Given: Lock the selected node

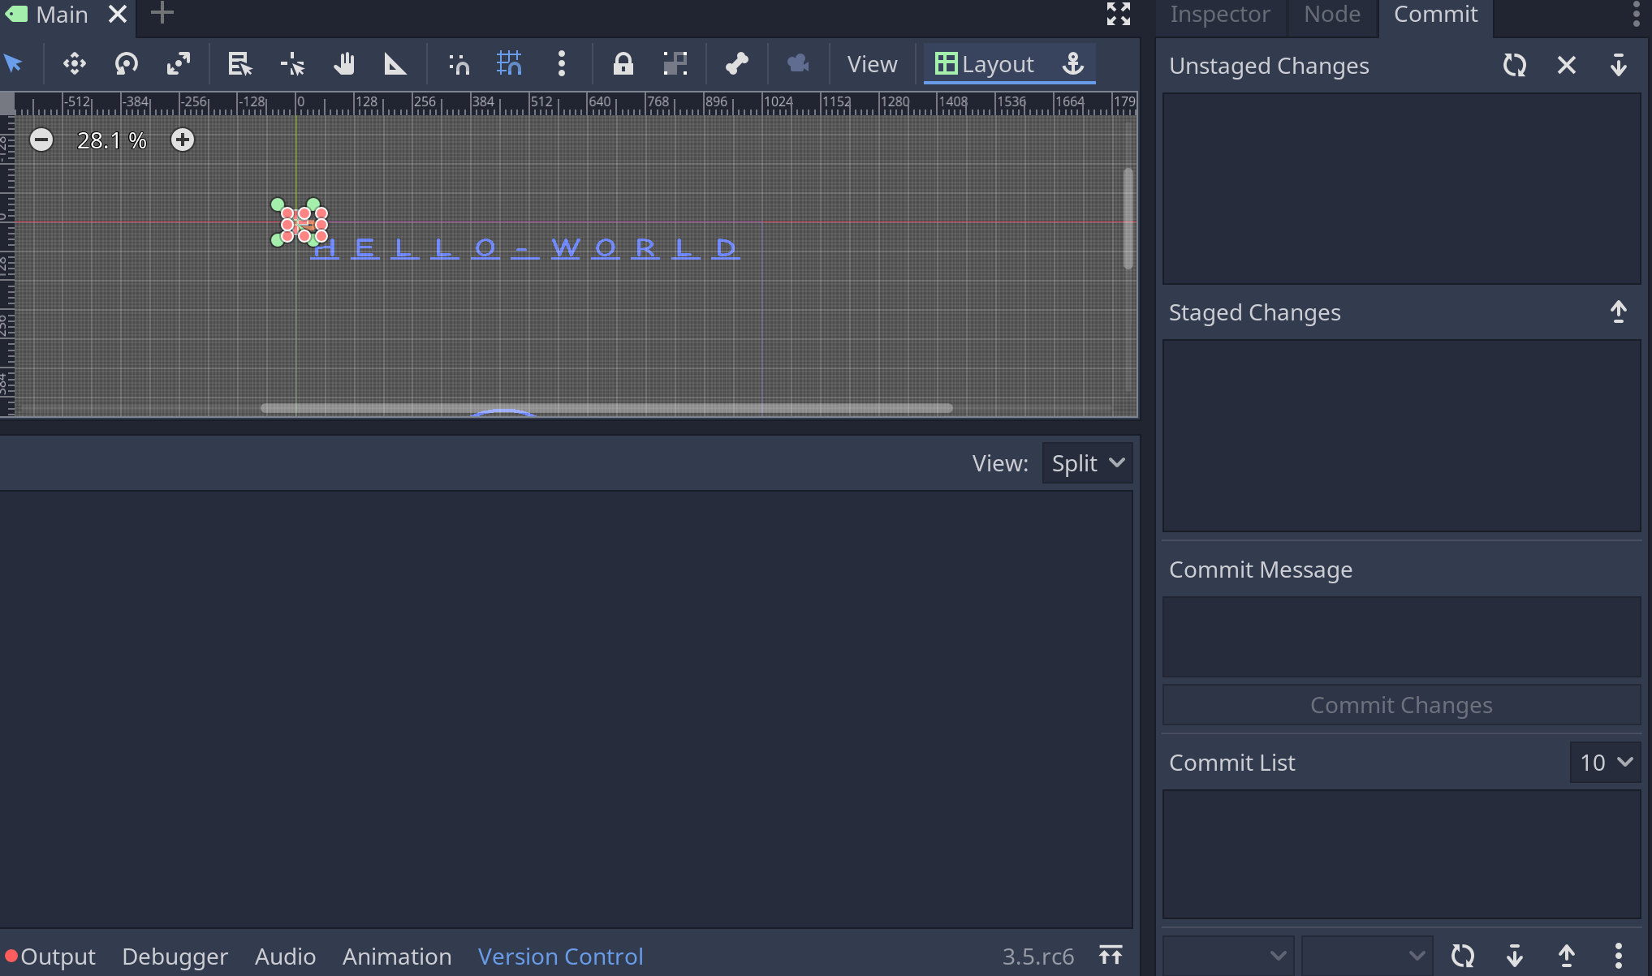Looking at the screenshot, I should (623, 64).
